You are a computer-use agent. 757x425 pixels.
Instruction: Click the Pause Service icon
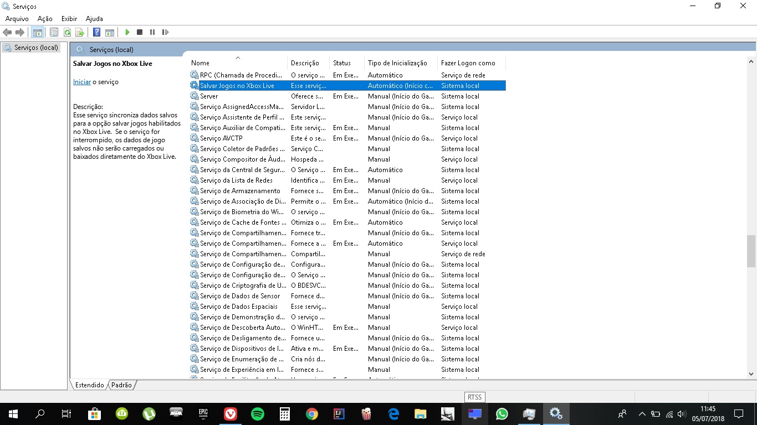click(152, 33)
